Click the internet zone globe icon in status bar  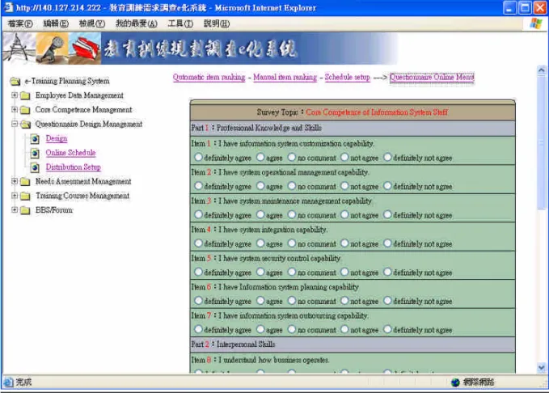pos(455,382)
